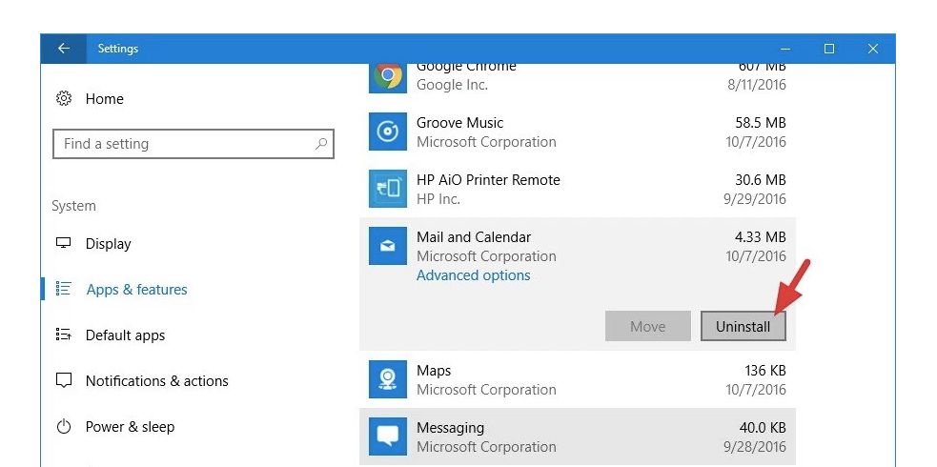Go to Default apps section
Image resolution: width=937 pixels, height=467 pixels.
[x=125, y=335]
